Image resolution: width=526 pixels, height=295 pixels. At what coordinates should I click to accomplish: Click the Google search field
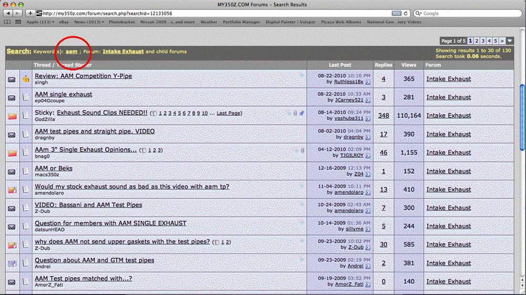(468, 13)
